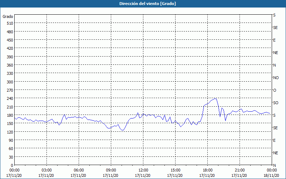Screen dimensions: 286x179
Task: Select the 180 value on left axis
Action: pyautogui.click(x=10, y=115)
